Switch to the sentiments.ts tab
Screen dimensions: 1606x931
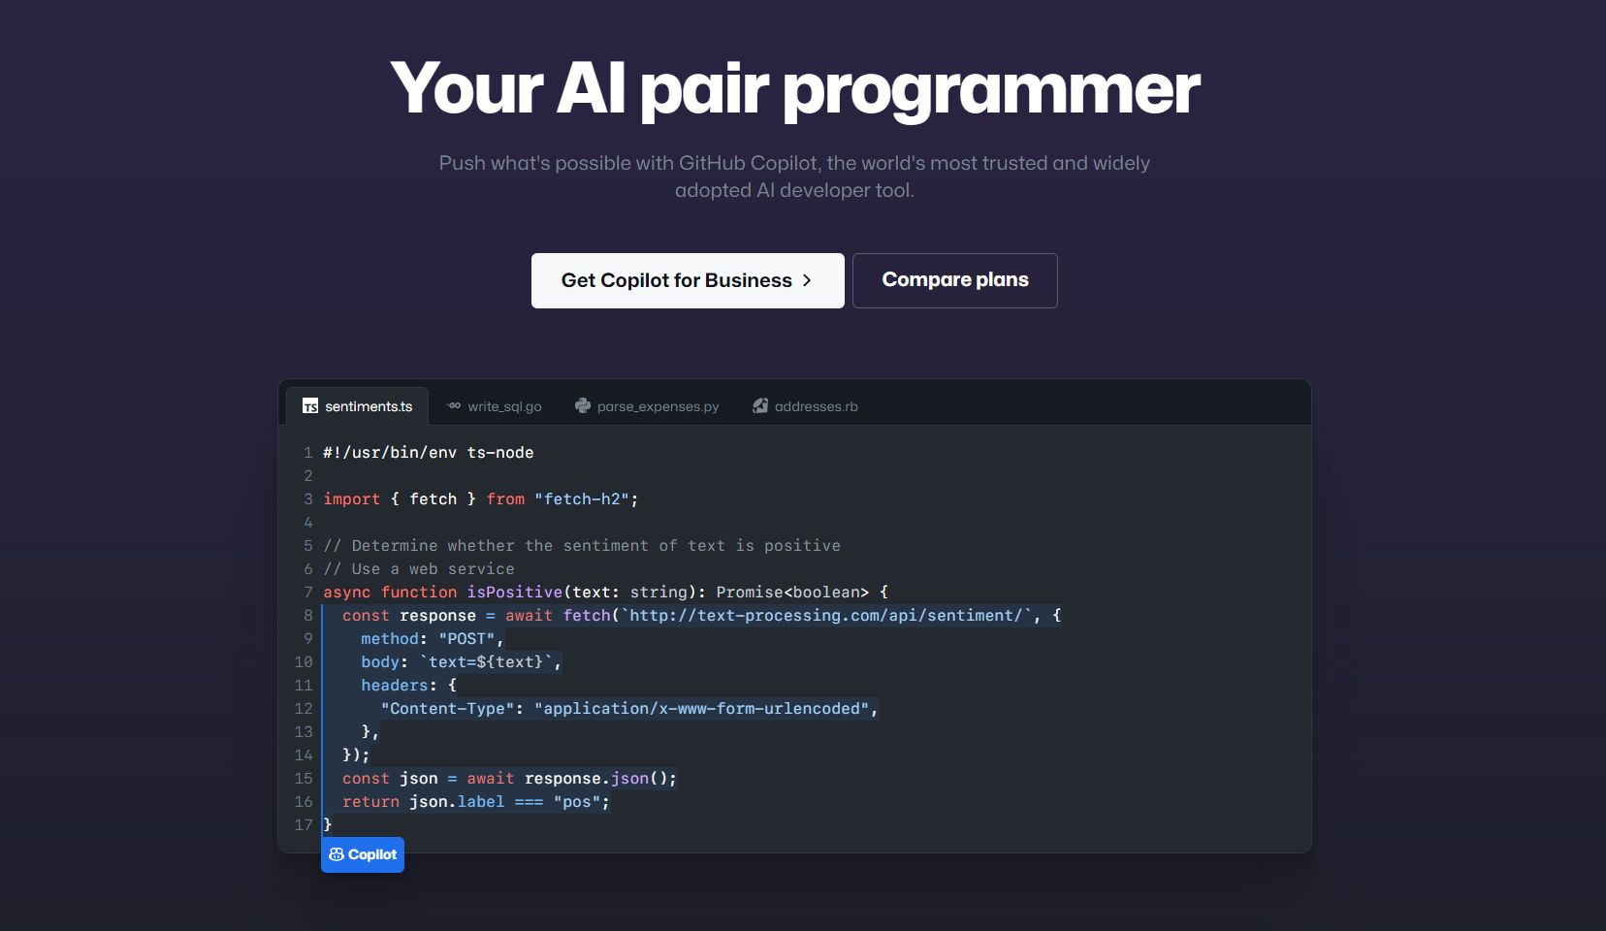click(358, 406)
